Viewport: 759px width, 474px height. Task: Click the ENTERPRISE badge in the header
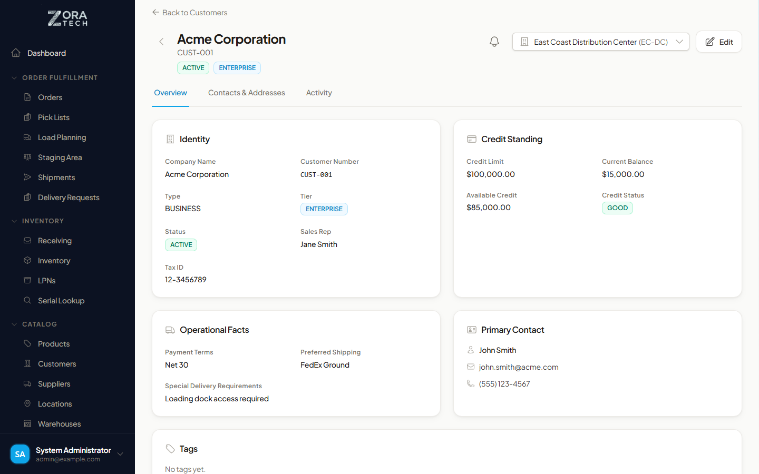tap(237, 68)
